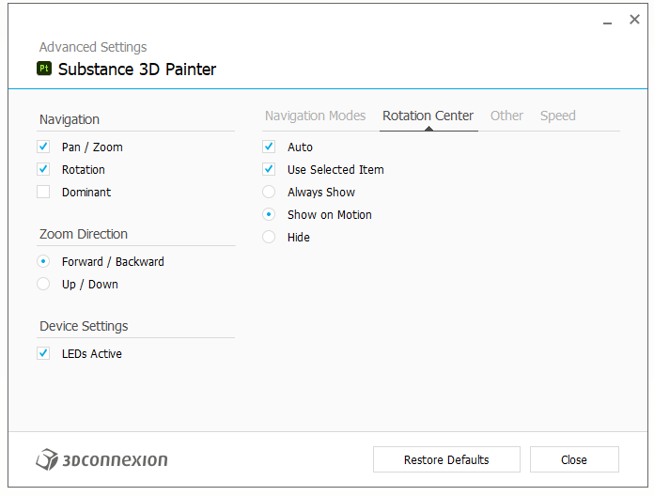
Task: Switch to the Speed tab
Action: click(557, 116)
